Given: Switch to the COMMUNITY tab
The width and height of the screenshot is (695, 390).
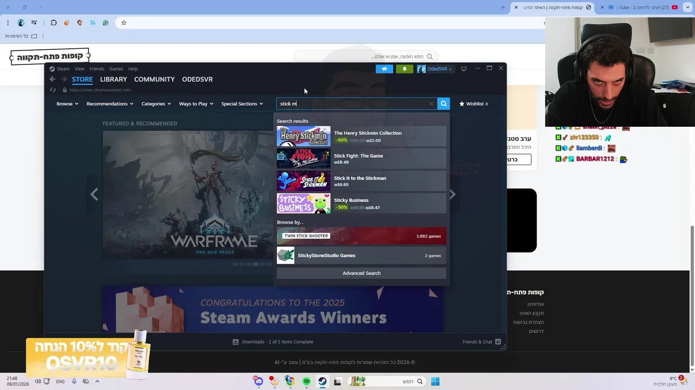Looking at the screenshot, I should (x=154, y=79).
